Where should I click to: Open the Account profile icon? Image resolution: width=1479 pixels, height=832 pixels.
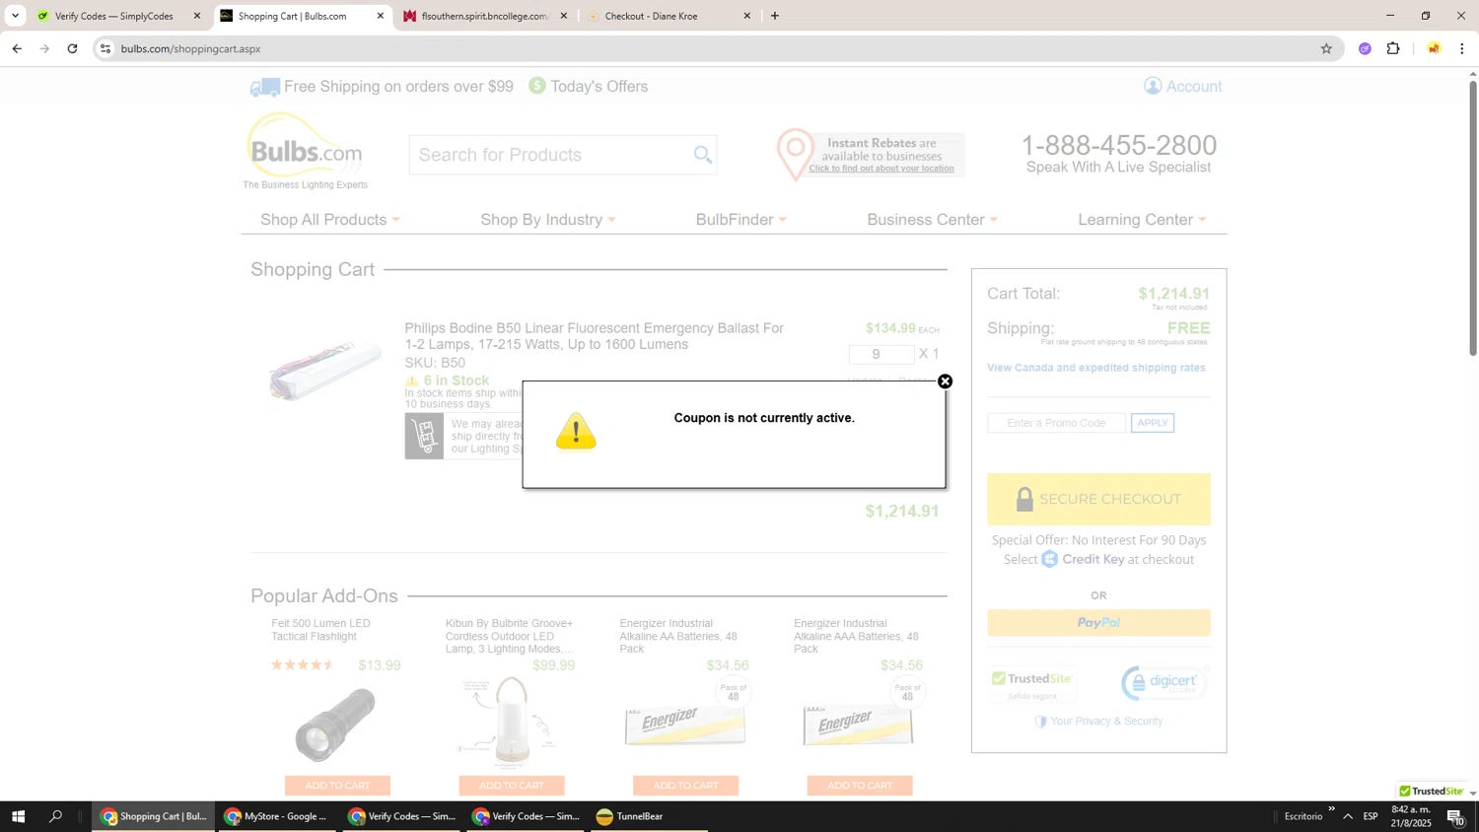pyautogui.click(x=1153, y=86)
